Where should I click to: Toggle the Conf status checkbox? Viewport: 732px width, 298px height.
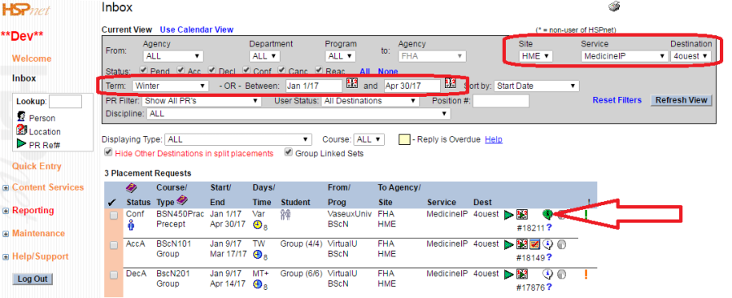(x=246, y=71)
